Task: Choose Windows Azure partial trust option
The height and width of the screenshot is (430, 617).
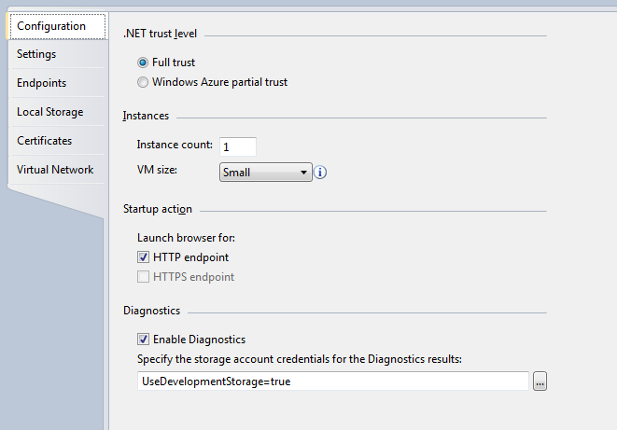Action: (143, 82)
